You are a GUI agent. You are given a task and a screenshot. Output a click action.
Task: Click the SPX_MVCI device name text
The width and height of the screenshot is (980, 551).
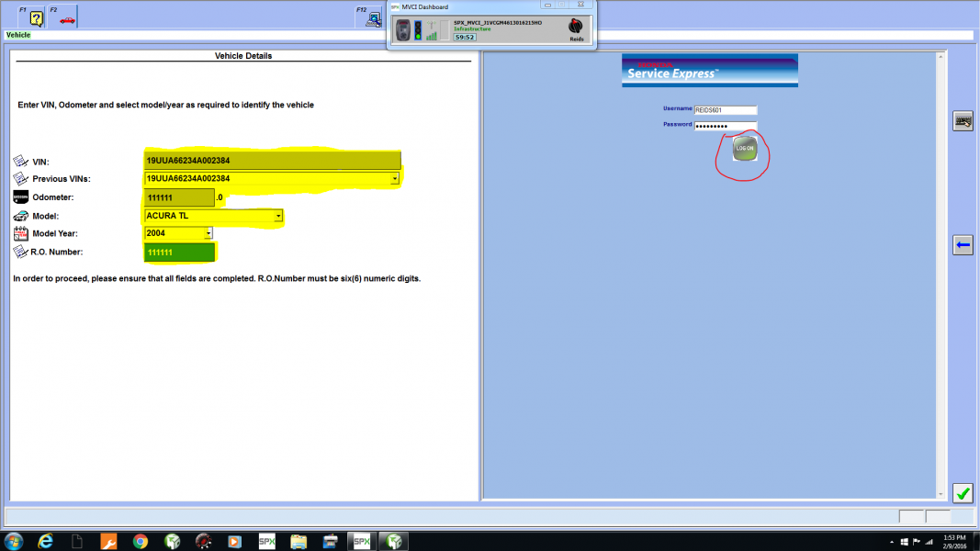click(498, 22)
